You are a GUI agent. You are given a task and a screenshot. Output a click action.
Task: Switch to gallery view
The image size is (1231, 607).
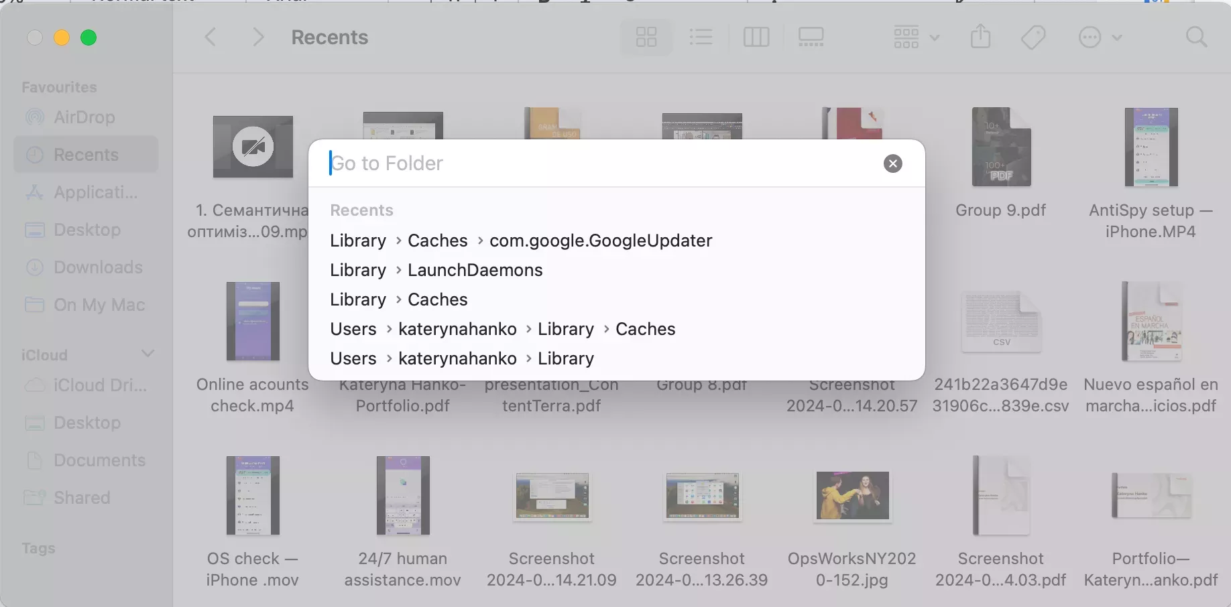click(811, 37)
